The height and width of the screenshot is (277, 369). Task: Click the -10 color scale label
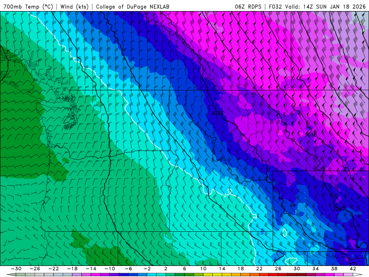tap(110, 269)
